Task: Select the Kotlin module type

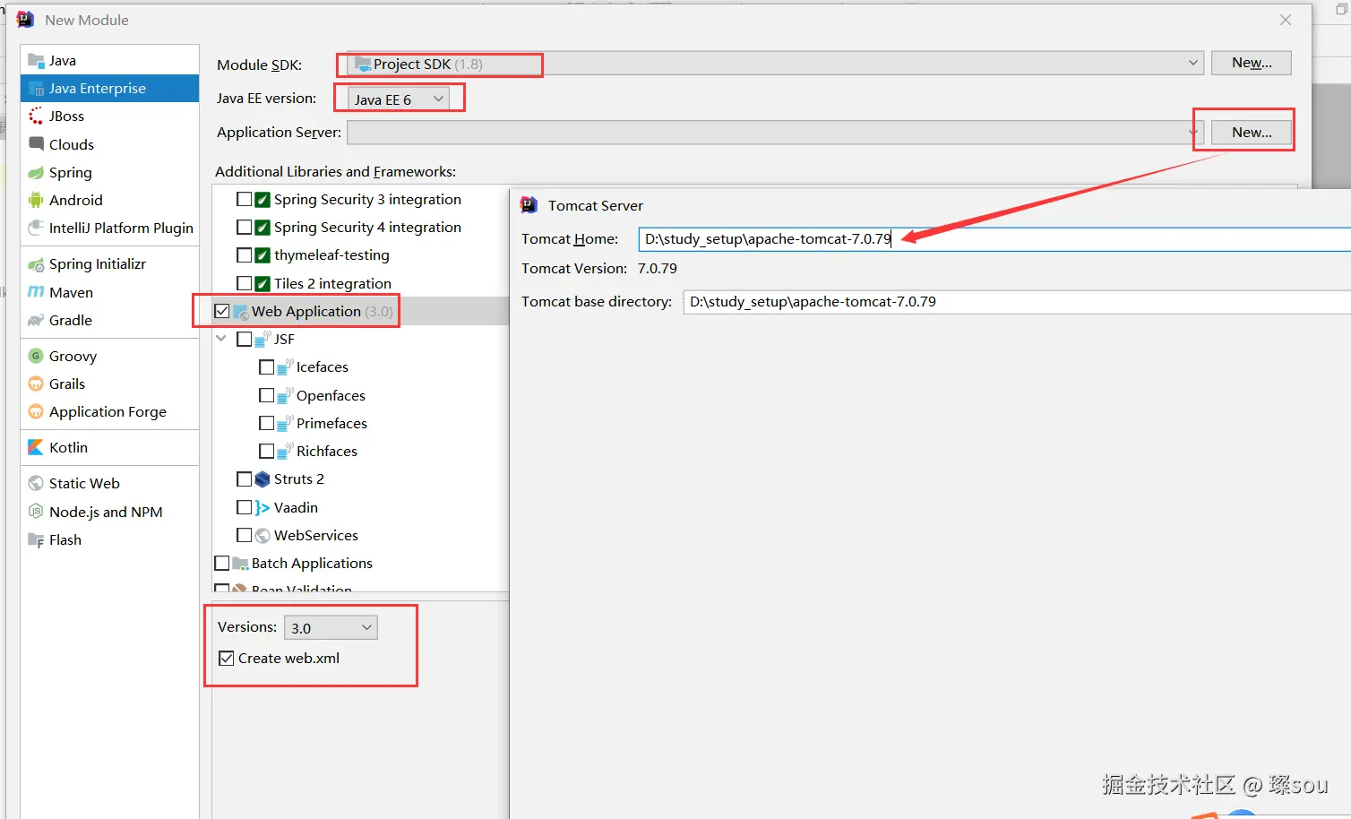Action: click(109, 447)
